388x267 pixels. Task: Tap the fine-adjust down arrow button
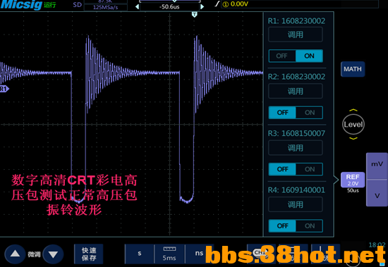(53, 254)
